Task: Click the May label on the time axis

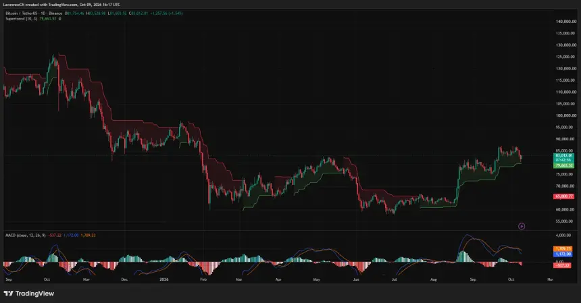Action: point(316,279)
